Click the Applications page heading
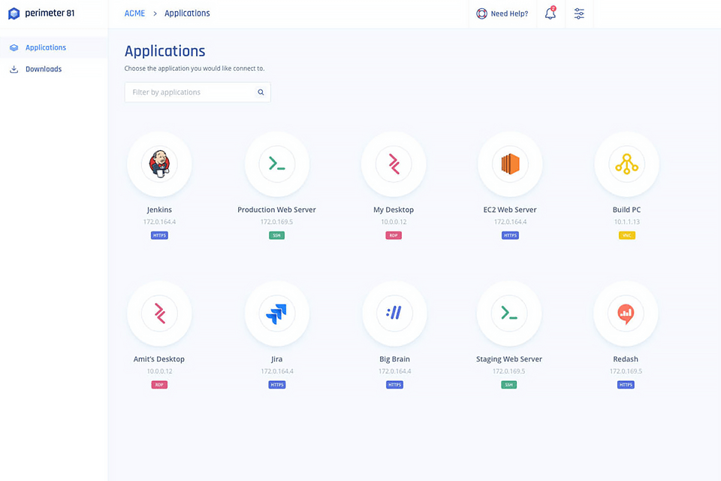The height and width of the screenshot is (481, 721). 164,51
